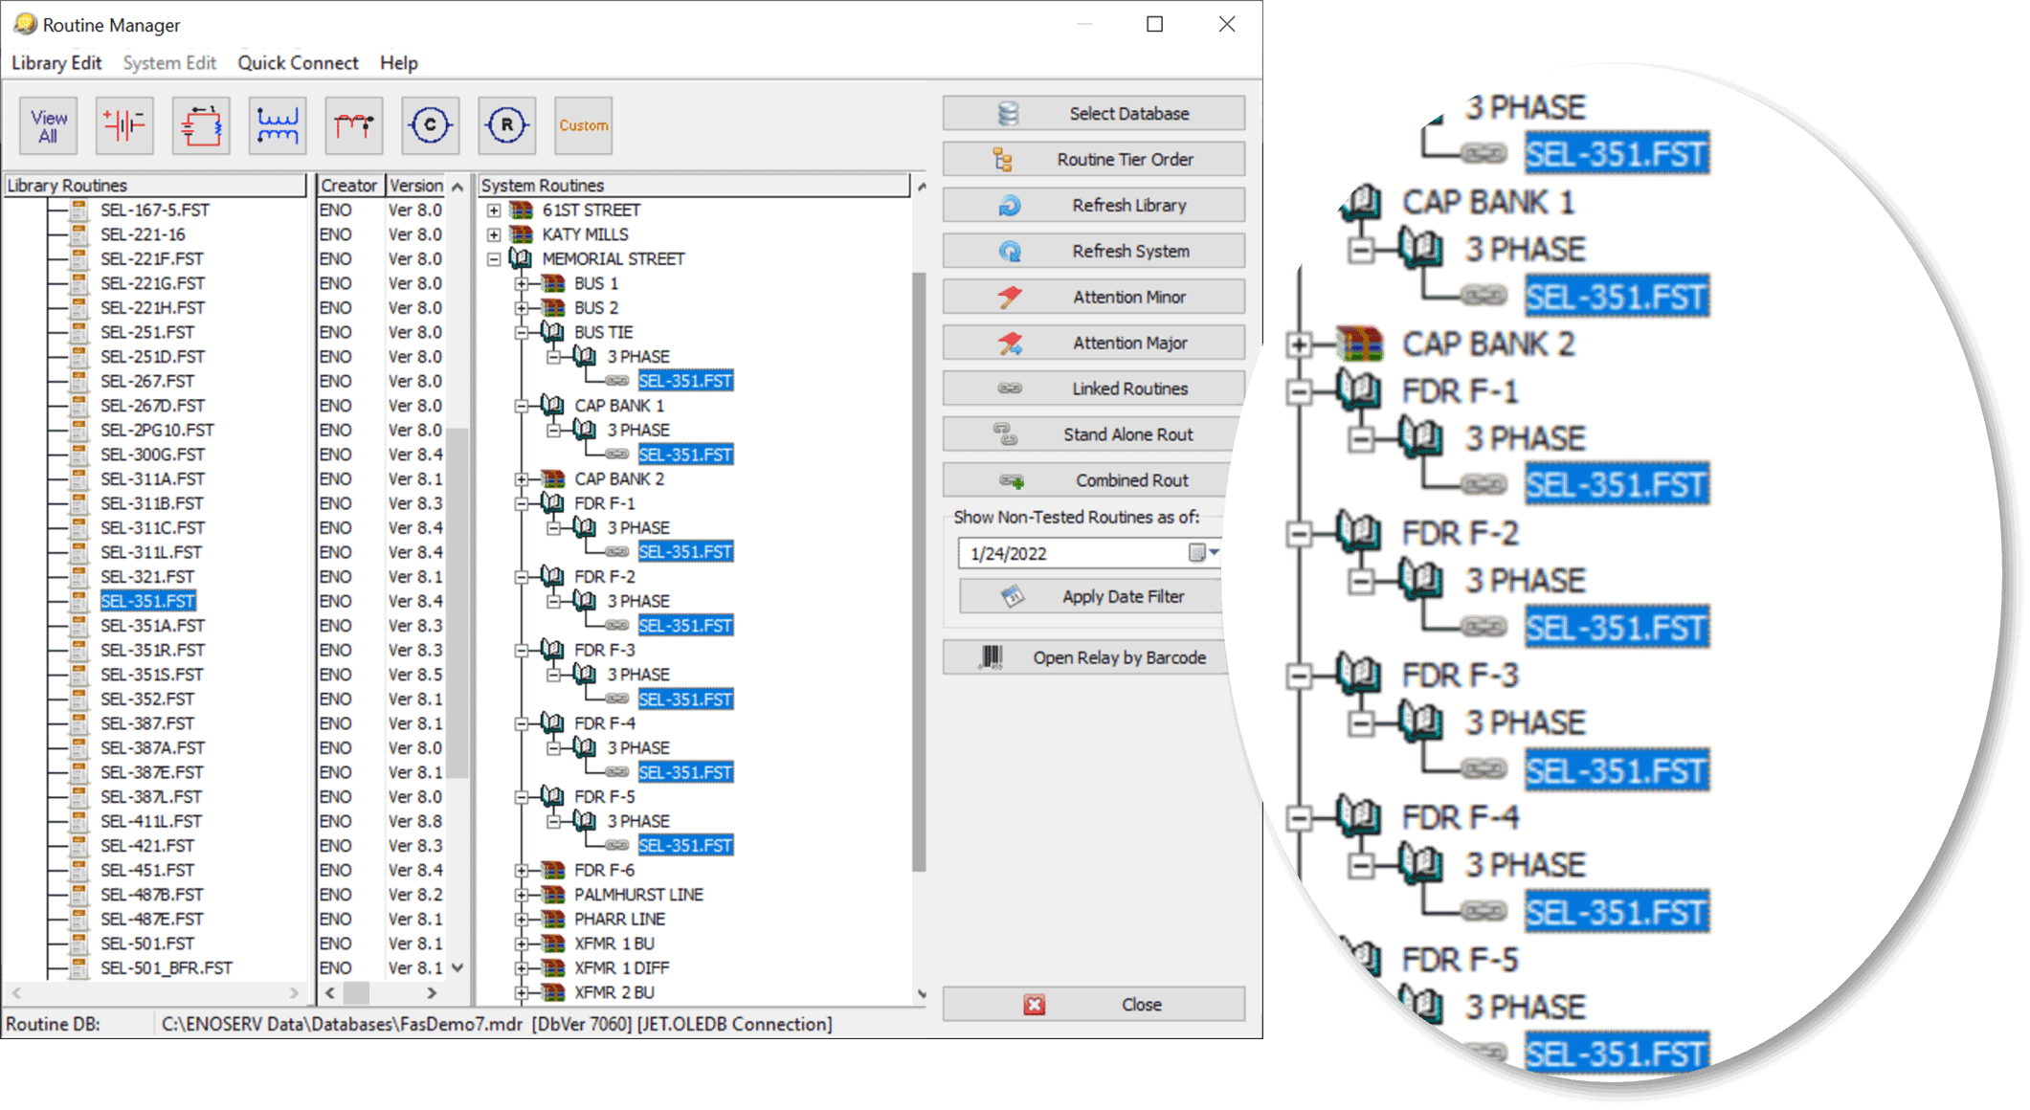Click Library Routines horizontal scroll right arrow
The image size is (2030, 1110).
pos(294,993)
